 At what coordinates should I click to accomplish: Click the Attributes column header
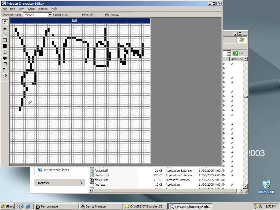(237, 59)
